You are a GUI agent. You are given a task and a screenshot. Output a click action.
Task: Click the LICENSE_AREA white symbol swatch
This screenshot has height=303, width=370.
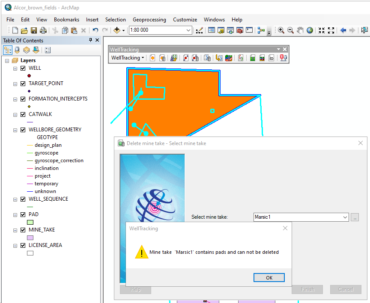click(30, 253)
